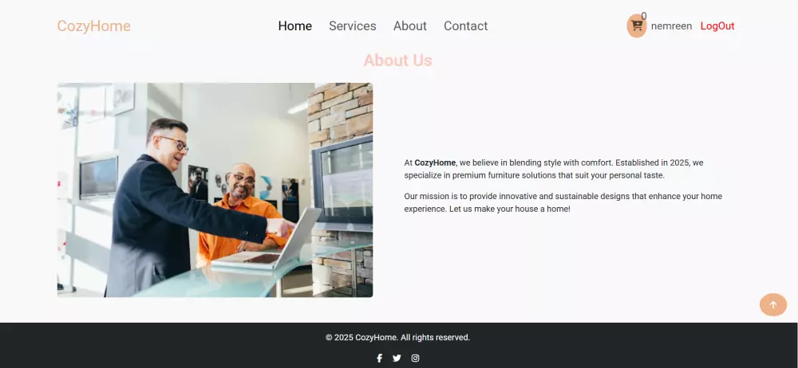Visit the Facebook page from footer

379,358
